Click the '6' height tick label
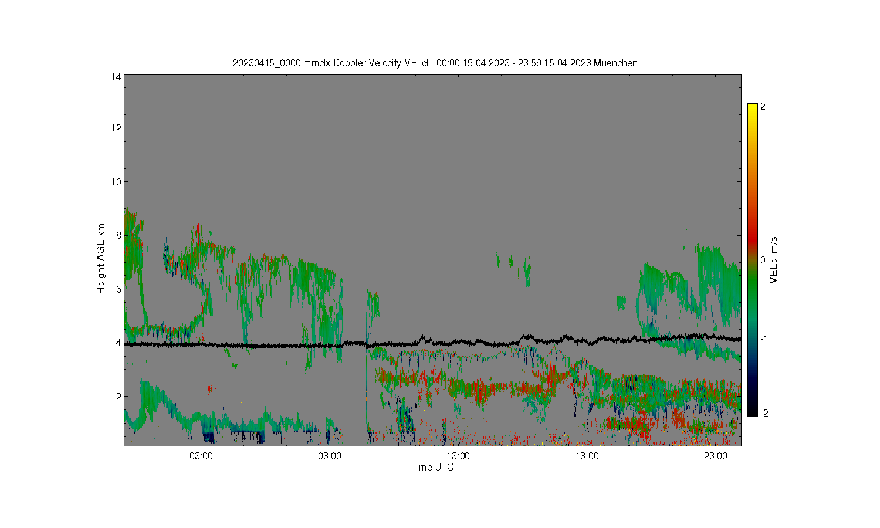Screen dimensions: 880x528 click(119, 289)
